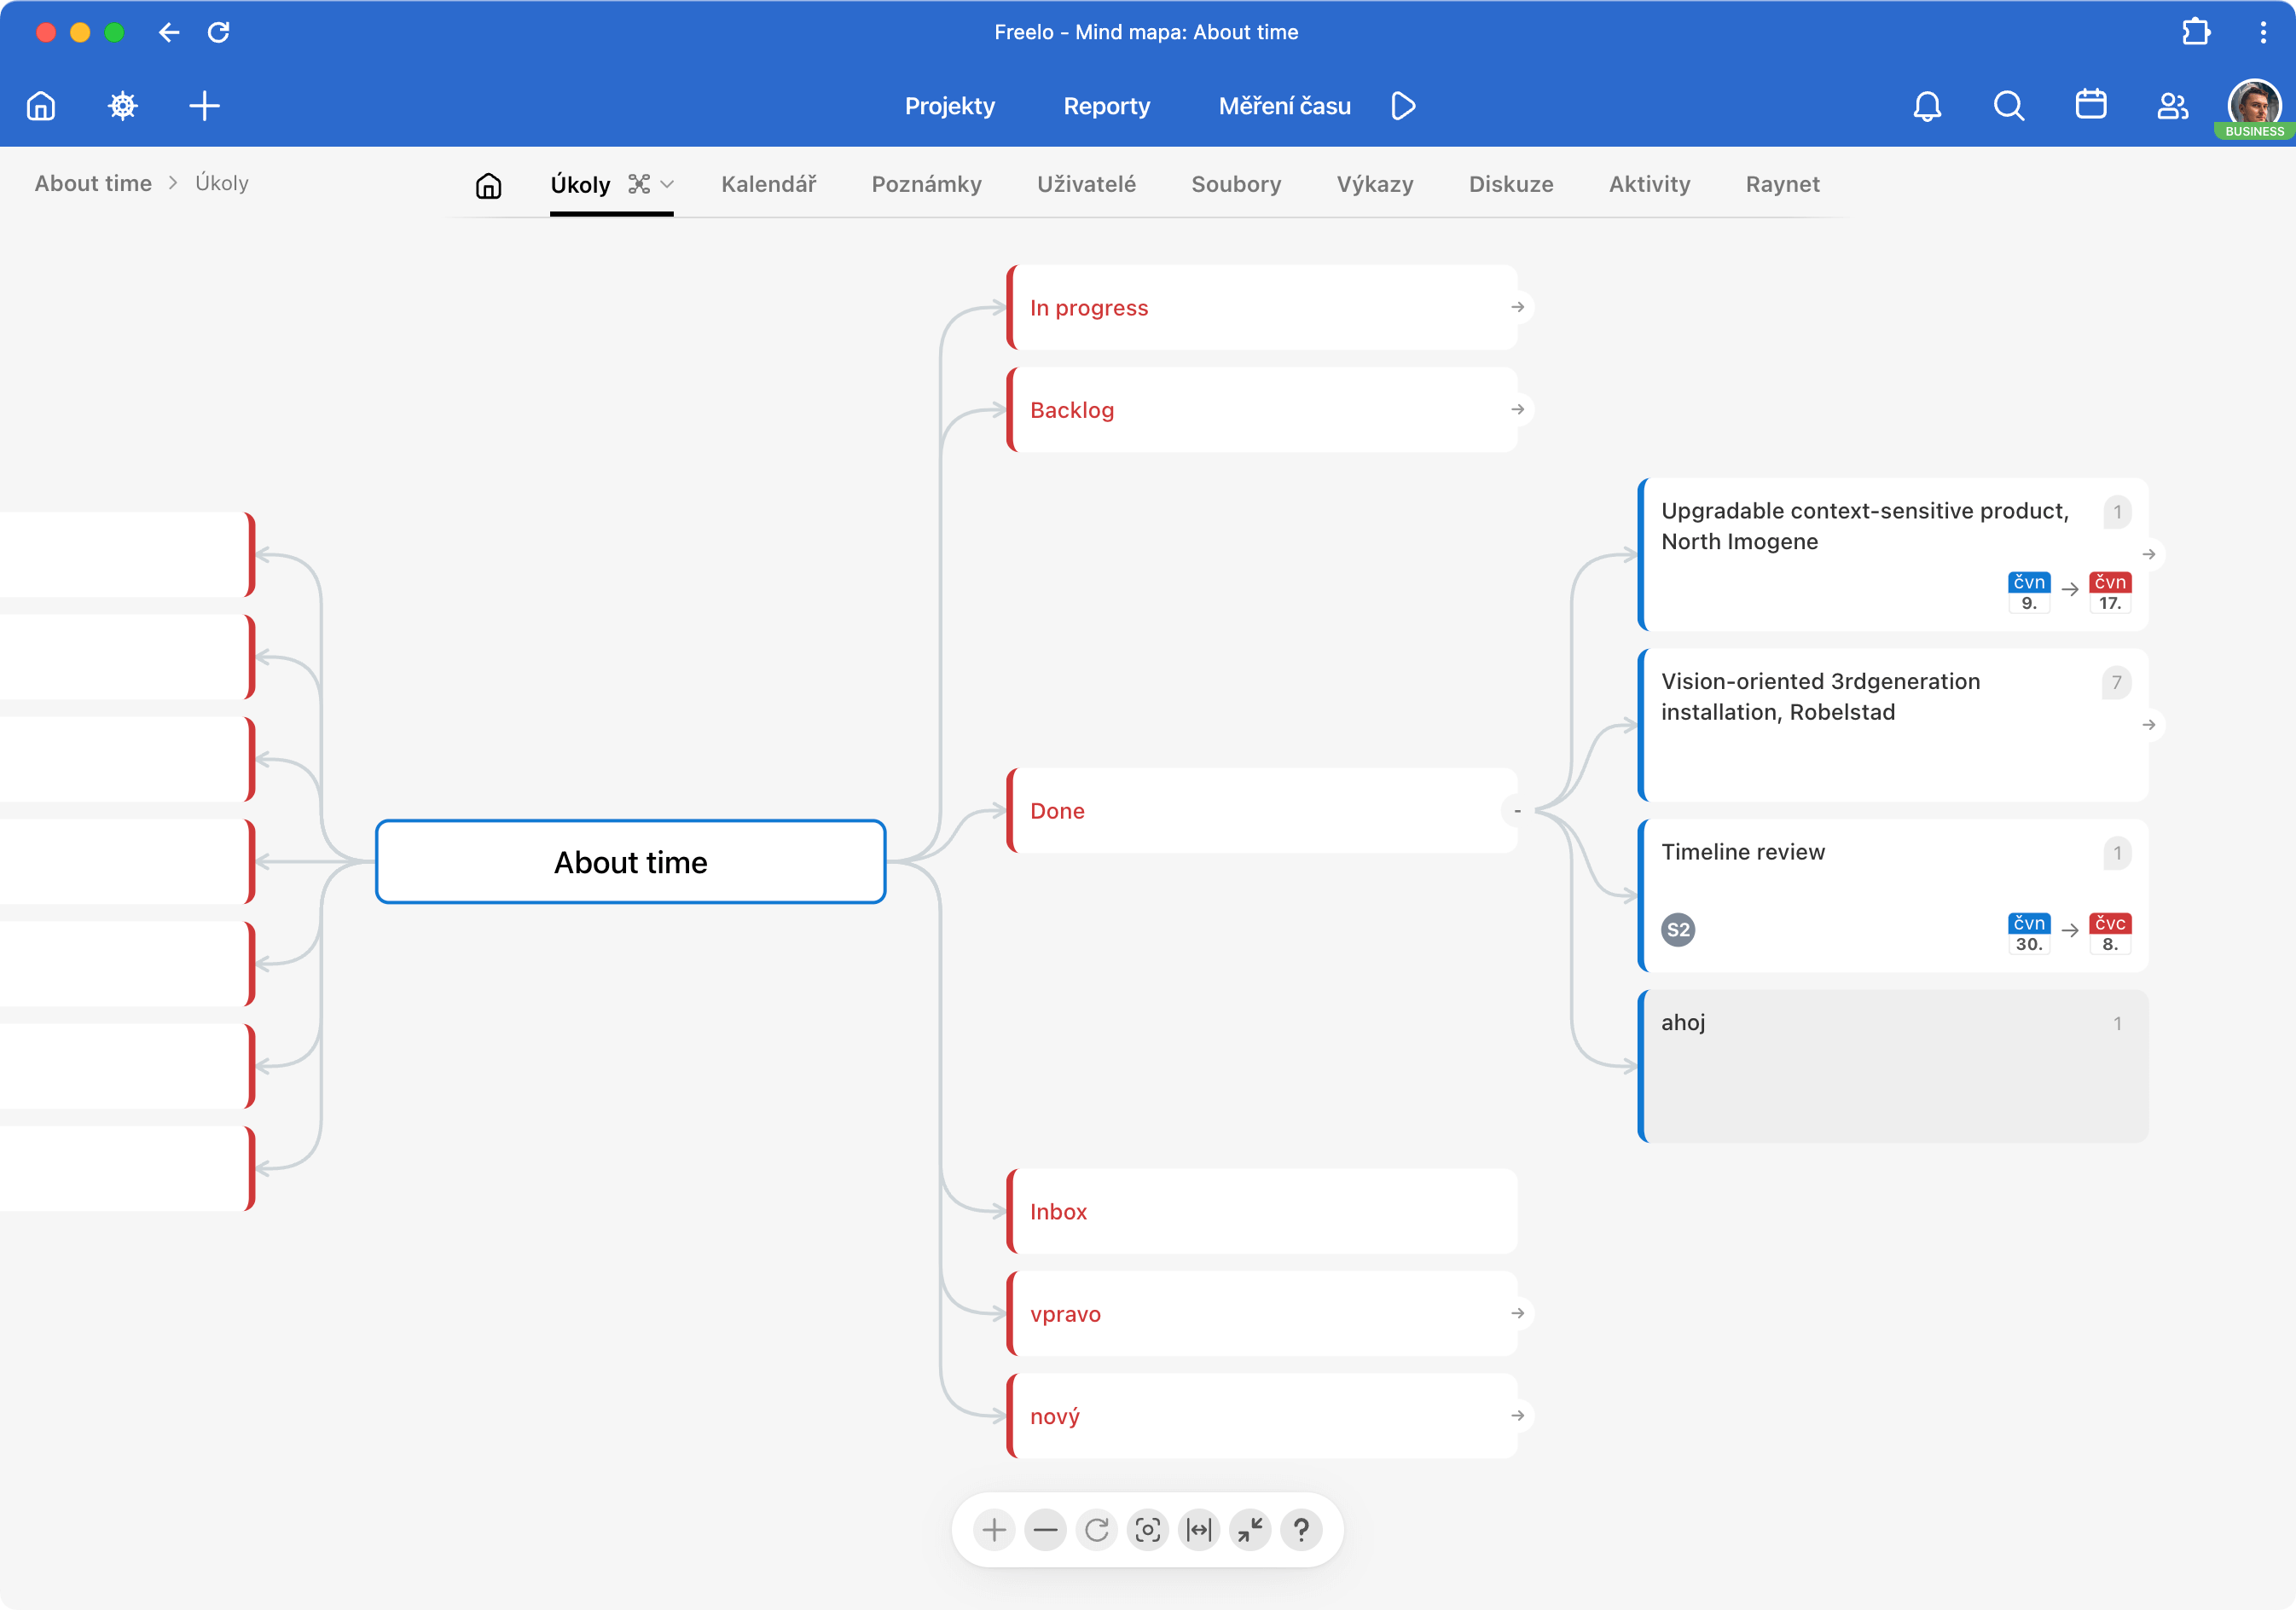Fit the mind map to width
Screen dimensions: 2296x1610
[1199, 1529]
